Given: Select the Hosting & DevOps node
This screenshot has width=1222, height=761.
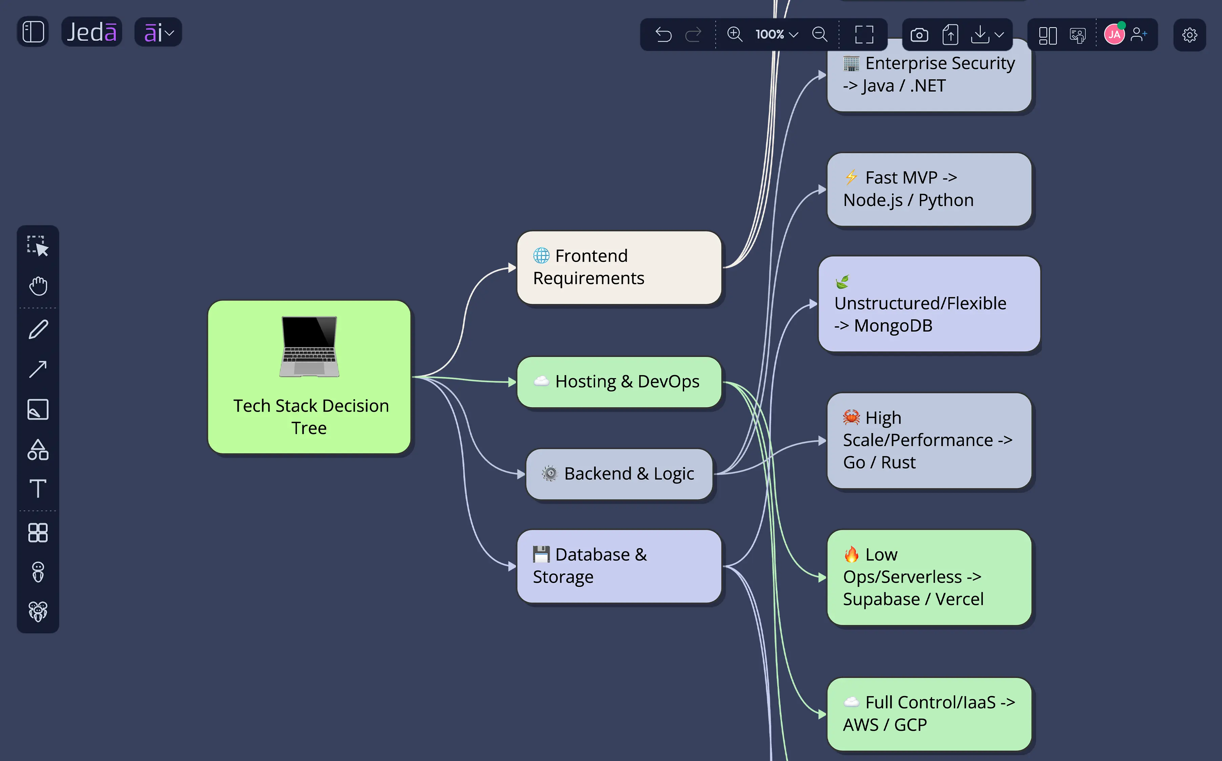Looking at the screenshot, I should click(x=619, y=382).
